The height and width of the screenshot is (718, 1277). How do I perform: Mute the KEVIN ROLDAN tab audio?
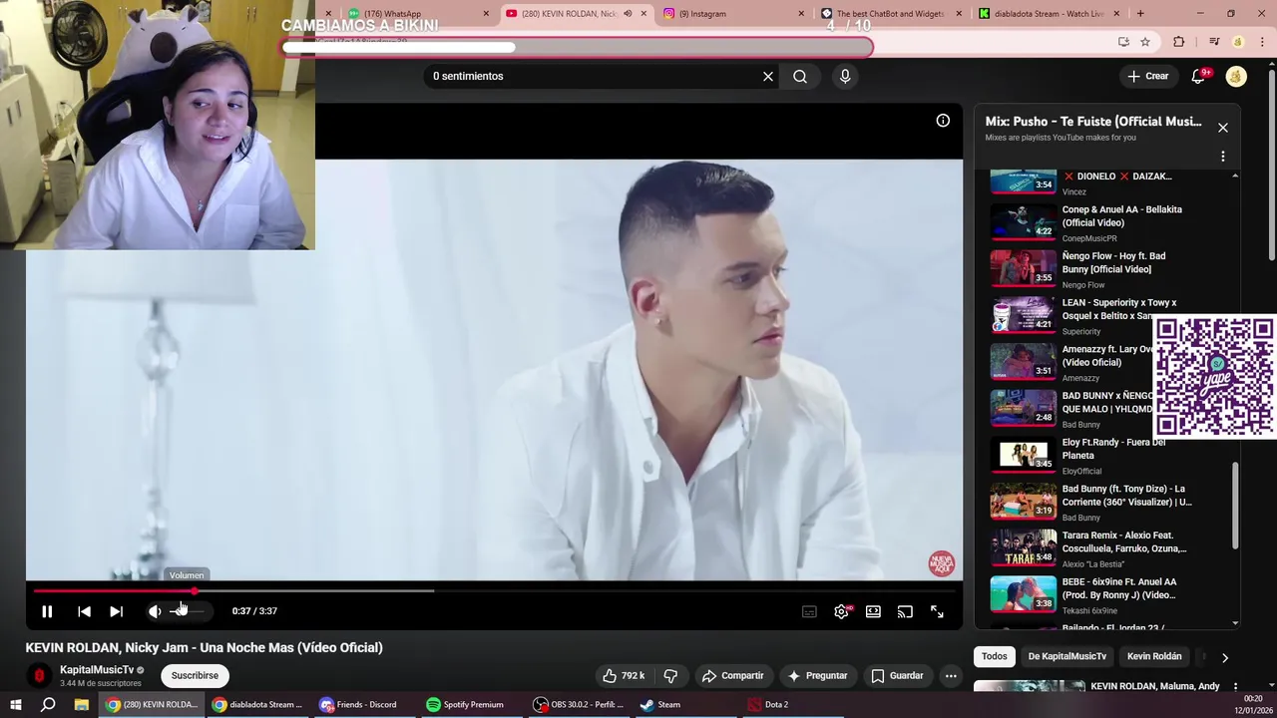628,14
